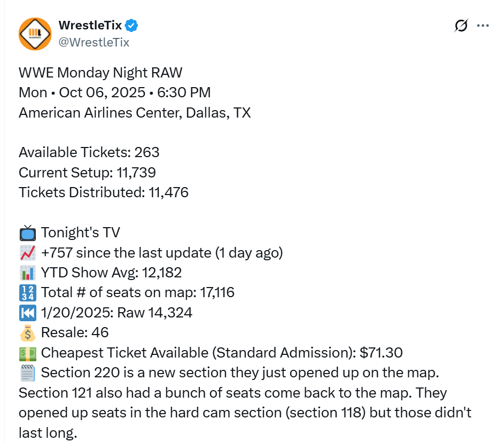Click the rewind emoji before 1/20/2025
The height and width of the screenshot is (442, 504).
(27, 313)
